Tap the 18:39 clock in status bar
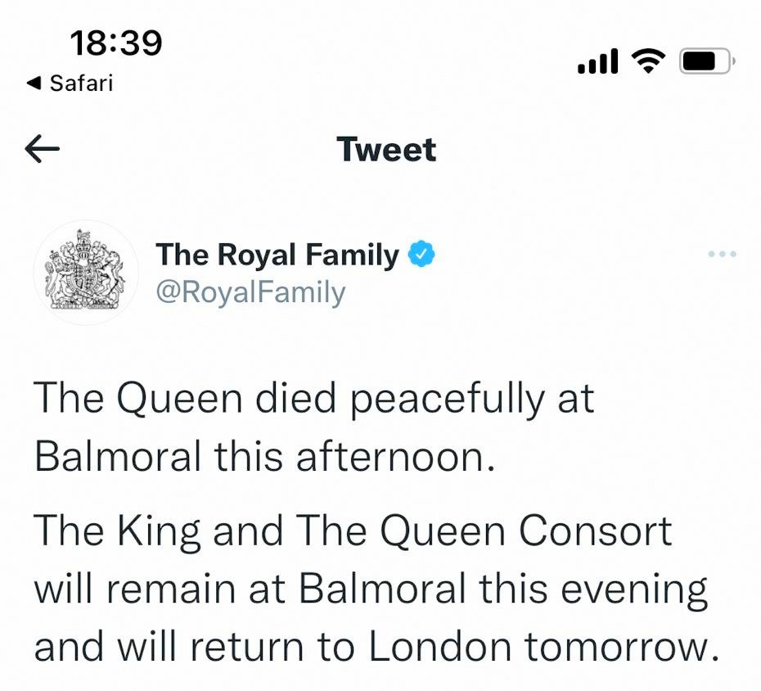Viewport: 761px width, 691px height. [x=116, y=43]
